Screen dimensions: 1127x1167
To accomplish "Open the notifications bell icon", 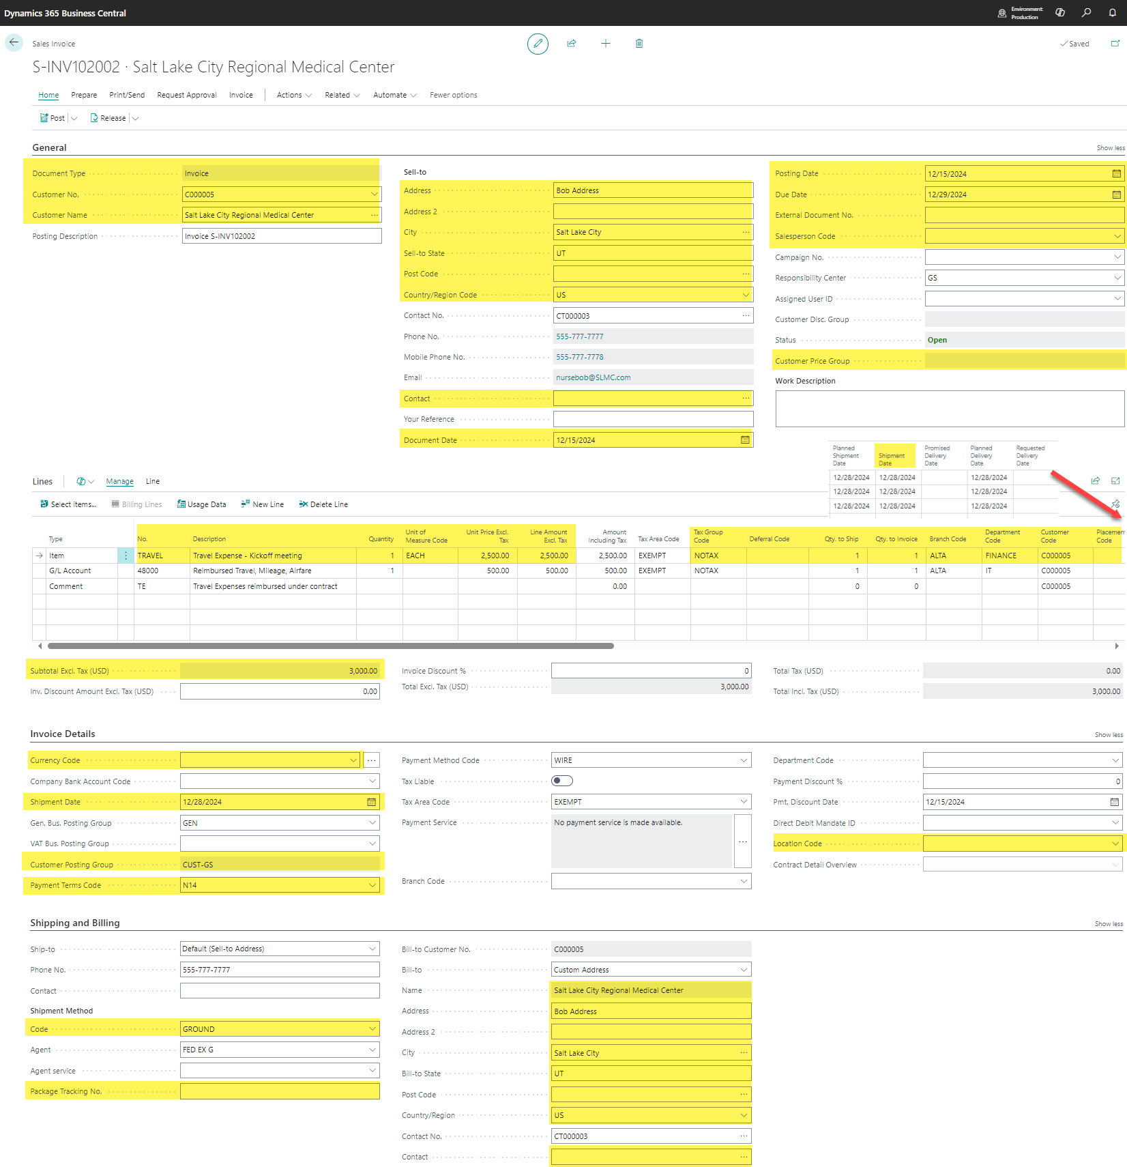I will tap(1112, 13).
